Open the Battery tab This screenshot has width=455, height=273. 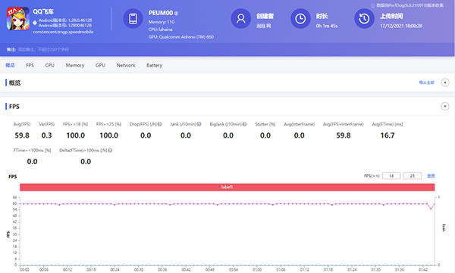(x=155, y=66)
